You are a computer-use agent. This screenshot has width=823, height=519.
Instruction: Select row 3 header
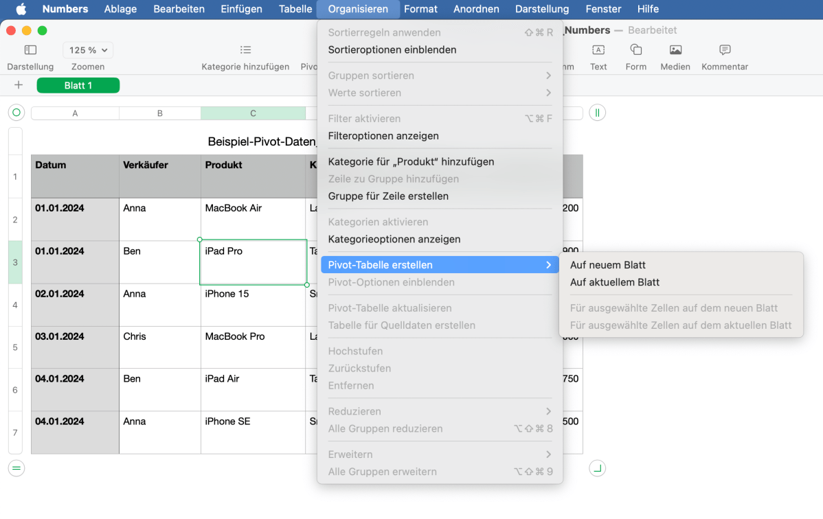[15, 262]
